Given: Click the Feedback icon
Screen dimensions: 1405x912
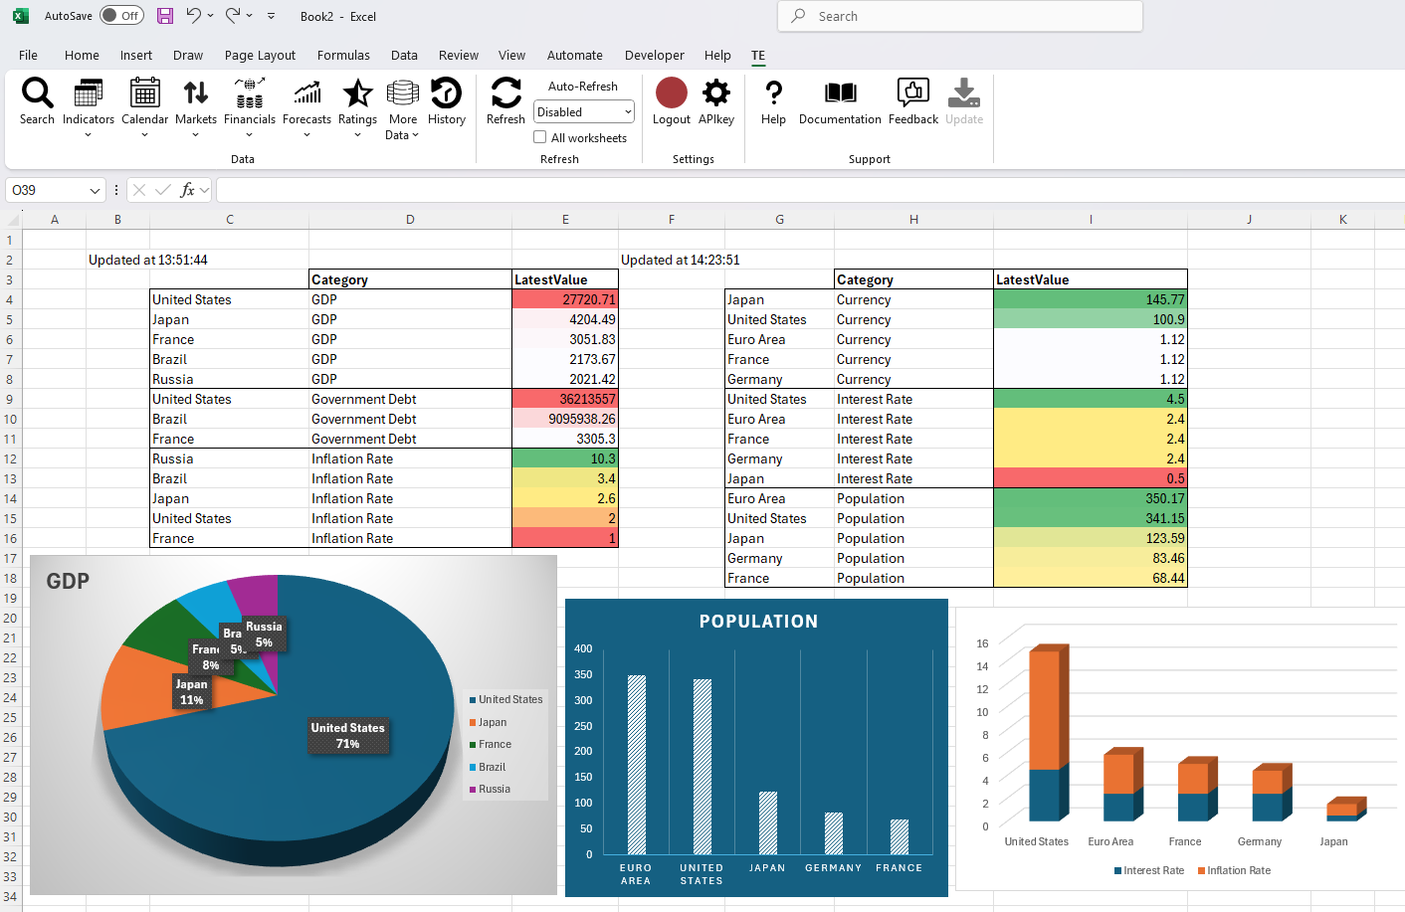Looking at the screenshot, I should (912, 93).
